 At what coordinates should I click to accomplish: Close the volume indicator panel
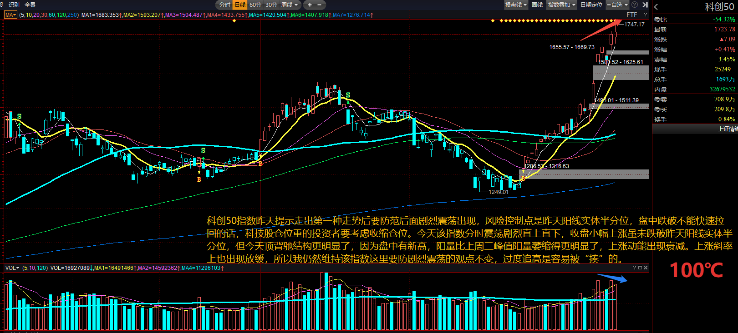tap(645, 268)
